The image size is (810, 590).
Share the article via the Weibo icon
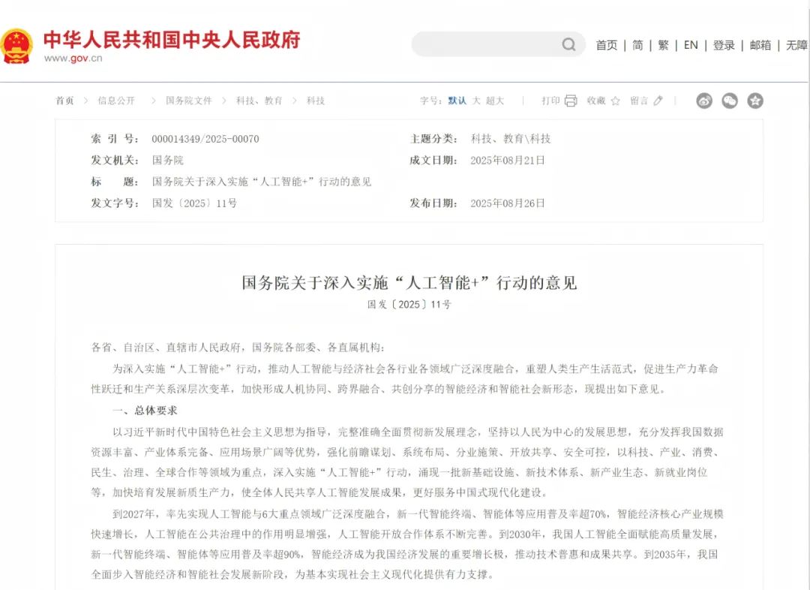click(x=703, y=100)
